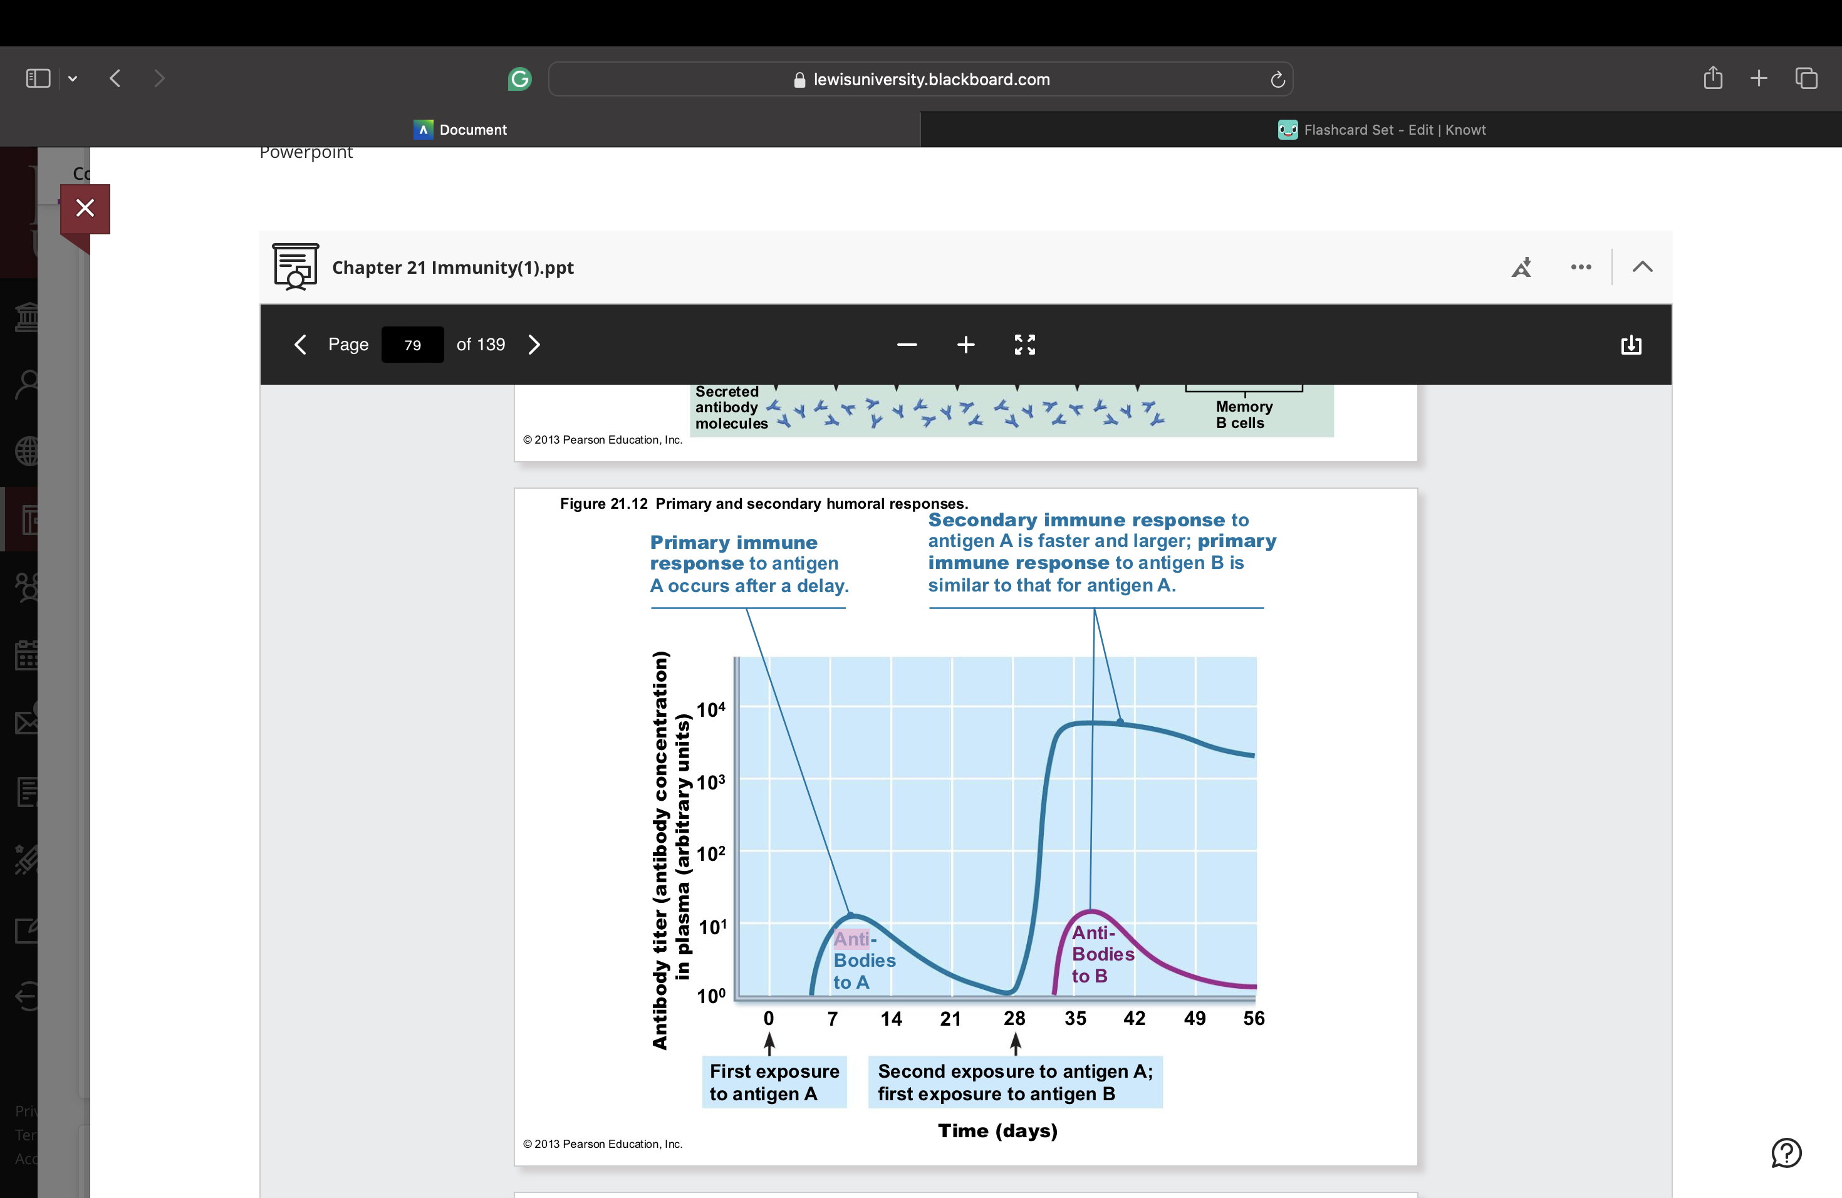The height and width of the screenshot is (1198, 1842).
Task: Click the presentation file icon
Action: pos(295,267)
